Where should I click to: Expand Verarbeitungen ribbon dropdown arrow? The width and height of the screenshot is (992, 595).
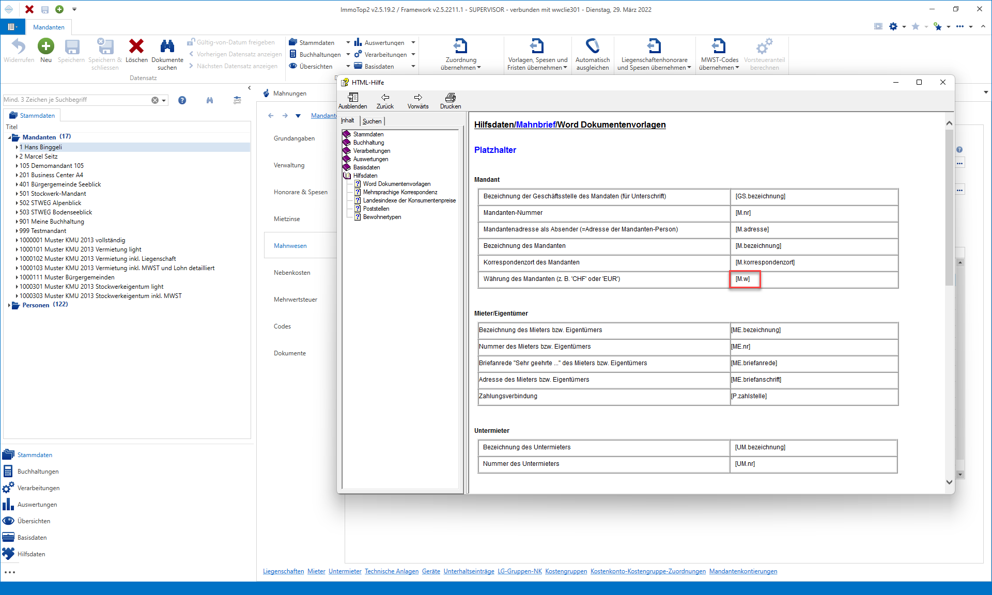413,54
